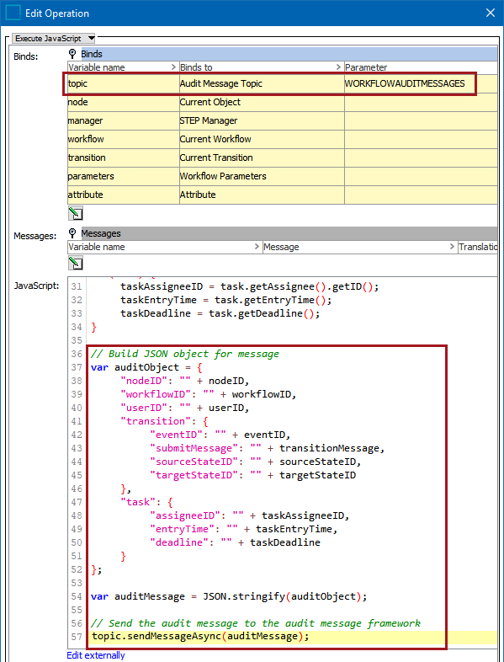Select the STEP Manager bind cell
Image resolution: width=504 pixels, height=662 pixels.
coord(262,120)
